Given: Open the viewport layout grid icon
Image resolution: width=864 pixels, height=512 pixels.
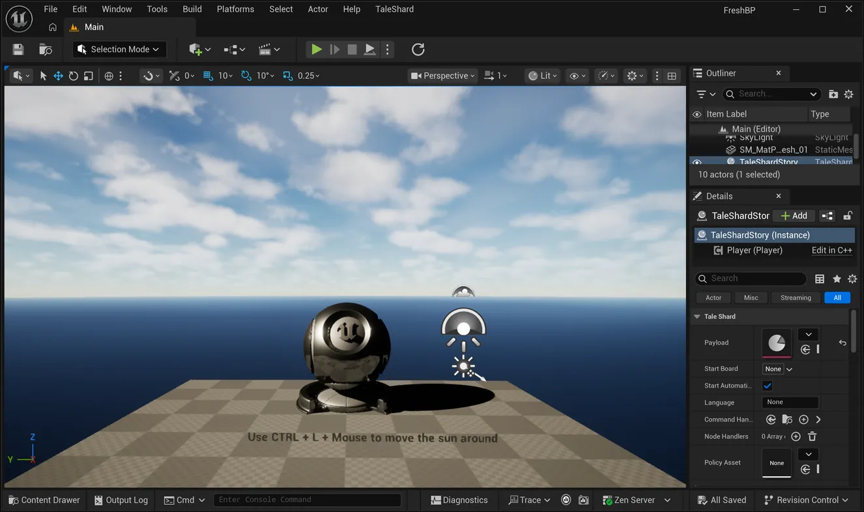Looking at the screenshot, I should pyautogui.click(x=672, y=76).
